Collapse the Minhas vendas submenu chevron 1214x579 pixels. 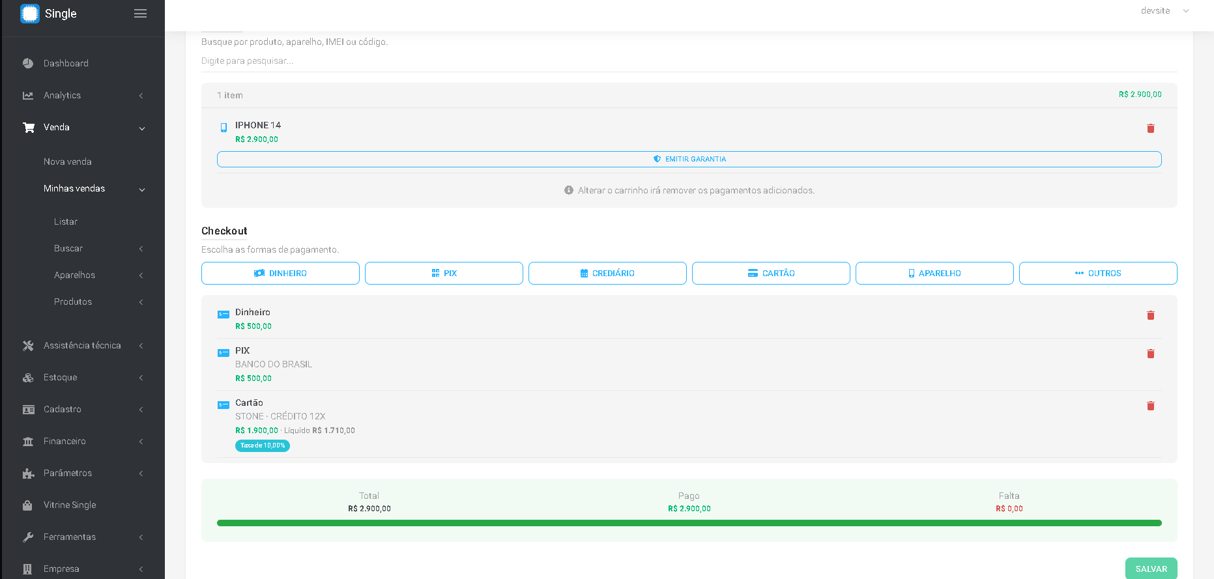pyautogui.click(x=142, y=190)
